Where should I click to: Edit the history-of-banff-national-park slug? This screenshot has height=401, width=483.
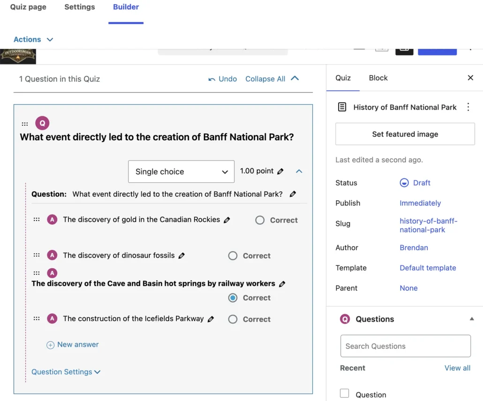(429, 225)
